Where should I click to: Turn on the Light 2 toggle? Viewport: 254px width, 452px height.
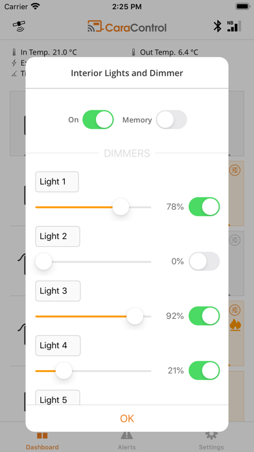click(x=204, y=261)
